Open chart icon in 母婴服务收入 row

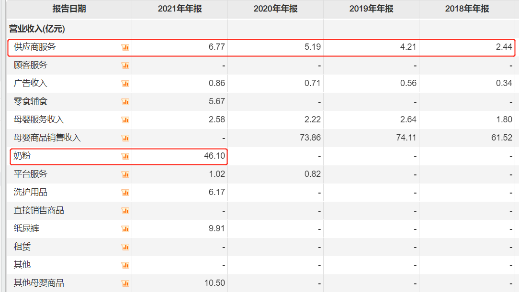click(x=125, y=120)
